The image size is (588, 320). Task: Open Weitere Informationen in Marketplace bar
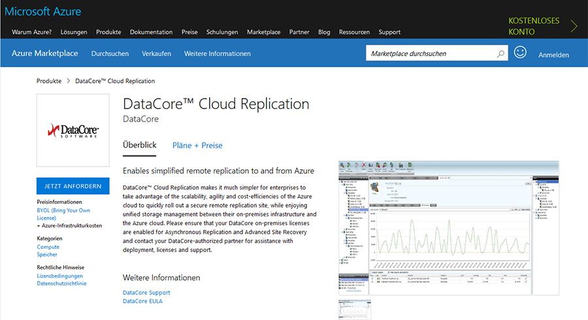(217, 54)
